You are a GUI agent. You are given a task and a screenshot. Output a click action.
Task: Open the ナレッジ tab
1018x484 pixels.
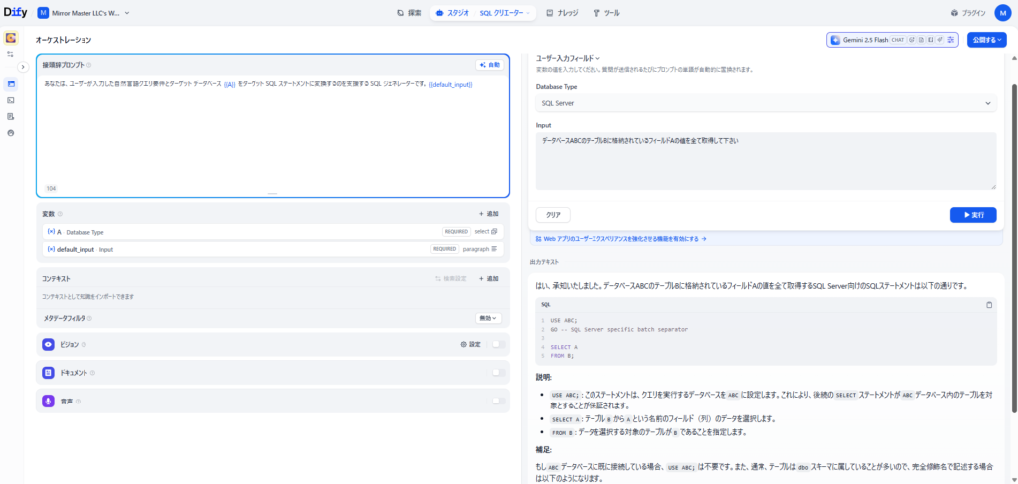point(563,12)
